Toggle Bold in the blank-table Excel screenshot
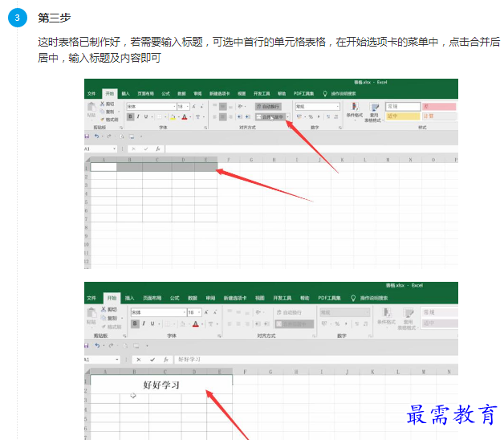Screen dimensions: 504x440 (130, 116)
